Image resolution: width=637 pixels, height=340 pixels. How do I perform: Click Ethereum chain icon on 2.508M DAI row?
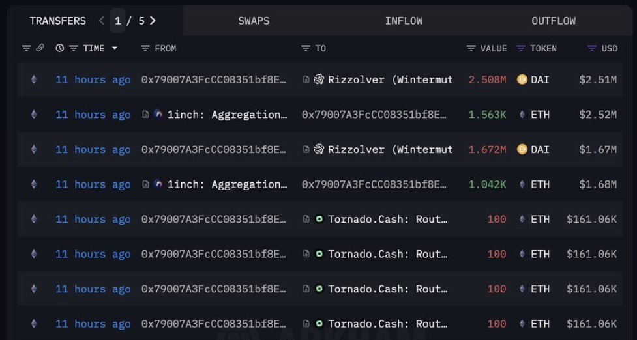34,79
